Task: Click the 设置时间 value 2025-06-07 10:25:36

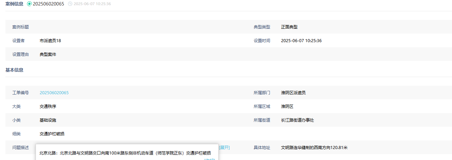Action: click(301, 41)
